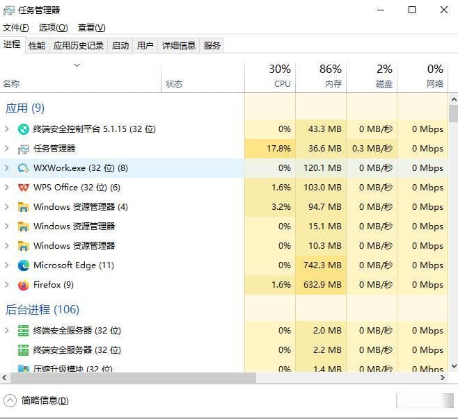Expand the 终端安全控制平台 5.1.15 process
The width and height of the screenshot is (458, 419).
pyautogui.click(x=7, y=129)
